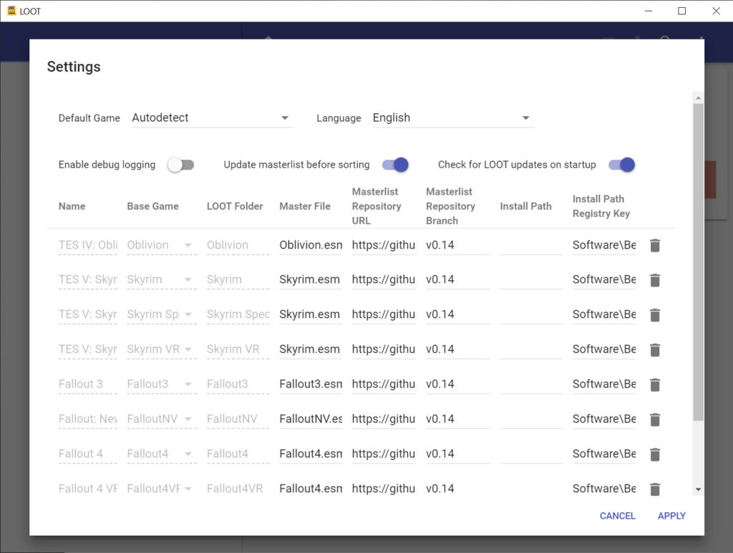Click the Base Game column header
Image resolution: width=733 pixels, height=553 pixels.
pos(153,206)
